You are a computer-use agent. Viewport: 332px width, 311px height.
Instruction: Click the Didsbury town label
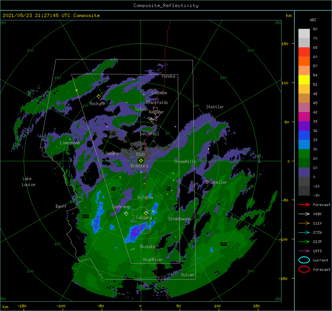tap(139, 166)
